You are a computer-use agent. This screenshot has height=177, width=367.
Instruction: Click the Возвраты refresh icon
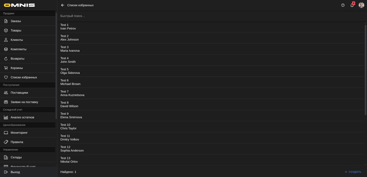tap(6, 59)
